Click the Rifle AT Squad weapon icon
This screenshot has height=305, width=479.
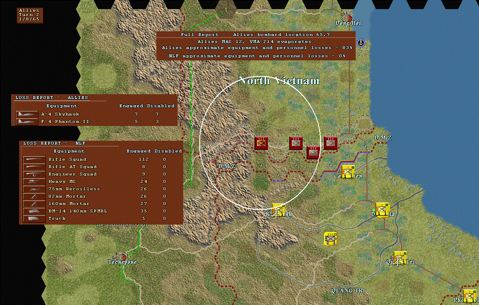[34, 167]
